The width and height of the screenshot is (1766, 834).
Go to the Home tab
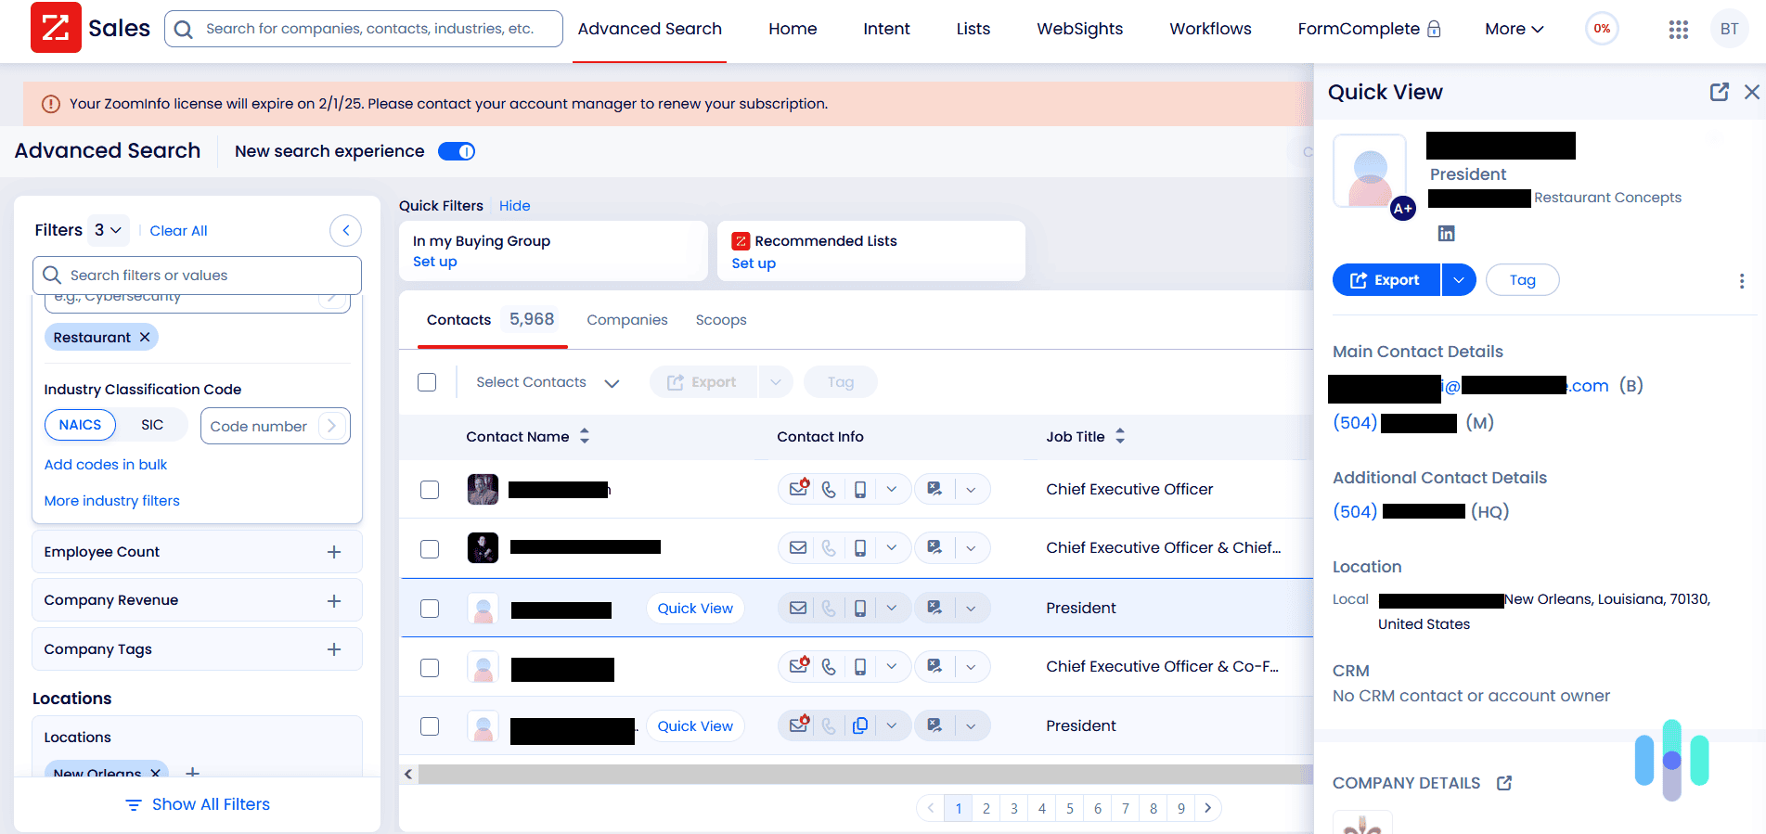click(x=793, y=29)
